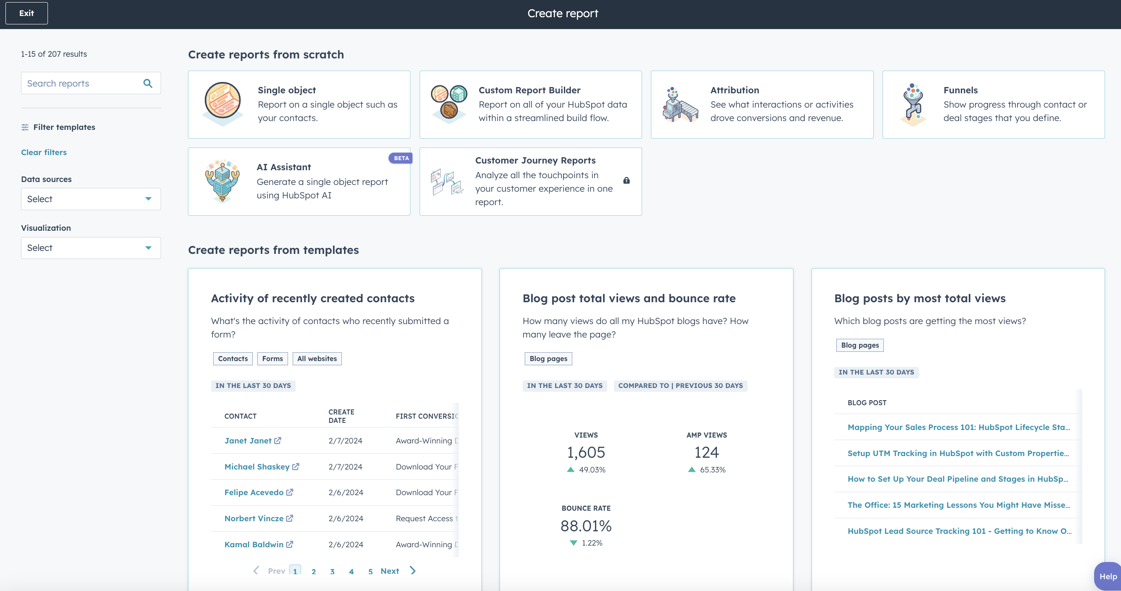Click the Clear filters link
Viewport: 1121px width, 591px height.
(x=43, y=152)
